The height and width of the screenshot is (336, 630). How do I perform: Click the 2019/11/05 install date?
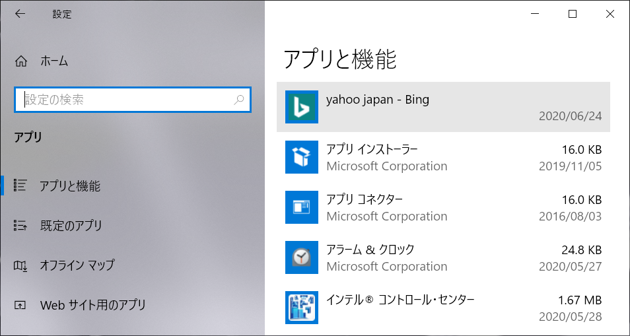click(x=570, y=166)
